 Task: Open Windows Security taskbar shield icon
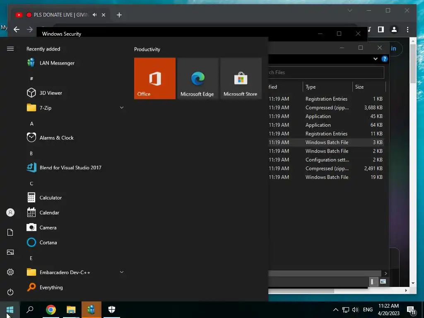point(112,310)
